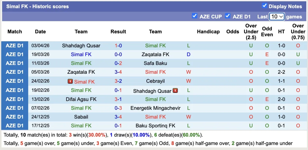Open the Last 10 games dropdown
This screenshot has height=150, width=308.
click(x=277, y=17)
